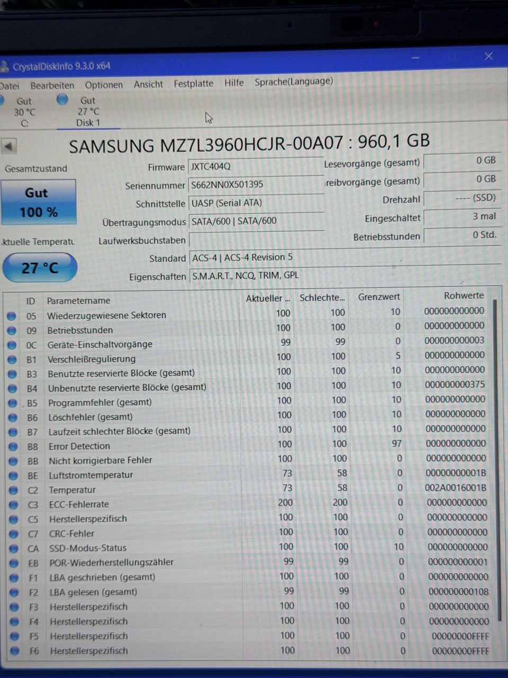Screen dimensions: 508x678
Task: Click status circle for LBA gelesen (gesamt)
Action: coord(14,592)
